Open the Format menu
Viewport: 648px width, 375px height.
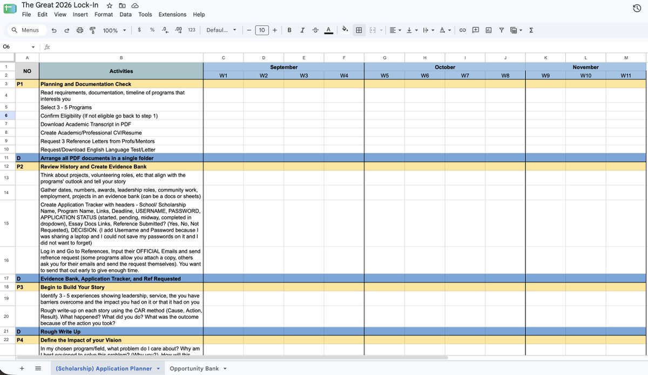pyautogui.click(x=104, y=15)
